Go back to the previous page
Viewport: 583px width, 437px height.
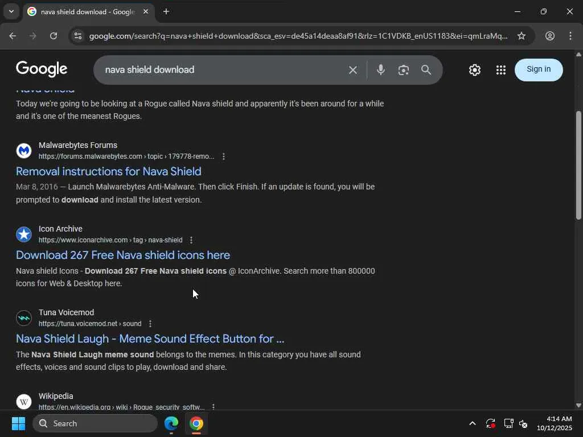[13, 36]
